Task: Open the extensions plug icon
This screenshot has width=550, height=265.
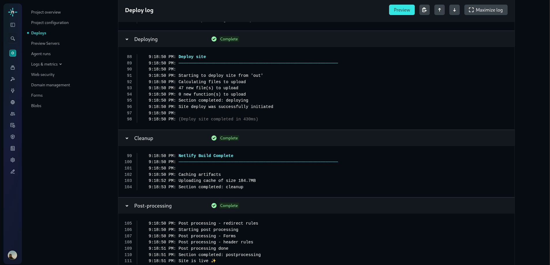Action: tap(12, 91)
